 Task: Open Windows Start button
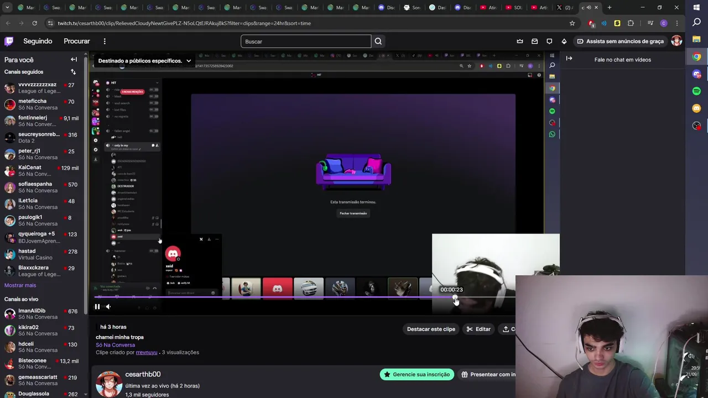point(696,8)
